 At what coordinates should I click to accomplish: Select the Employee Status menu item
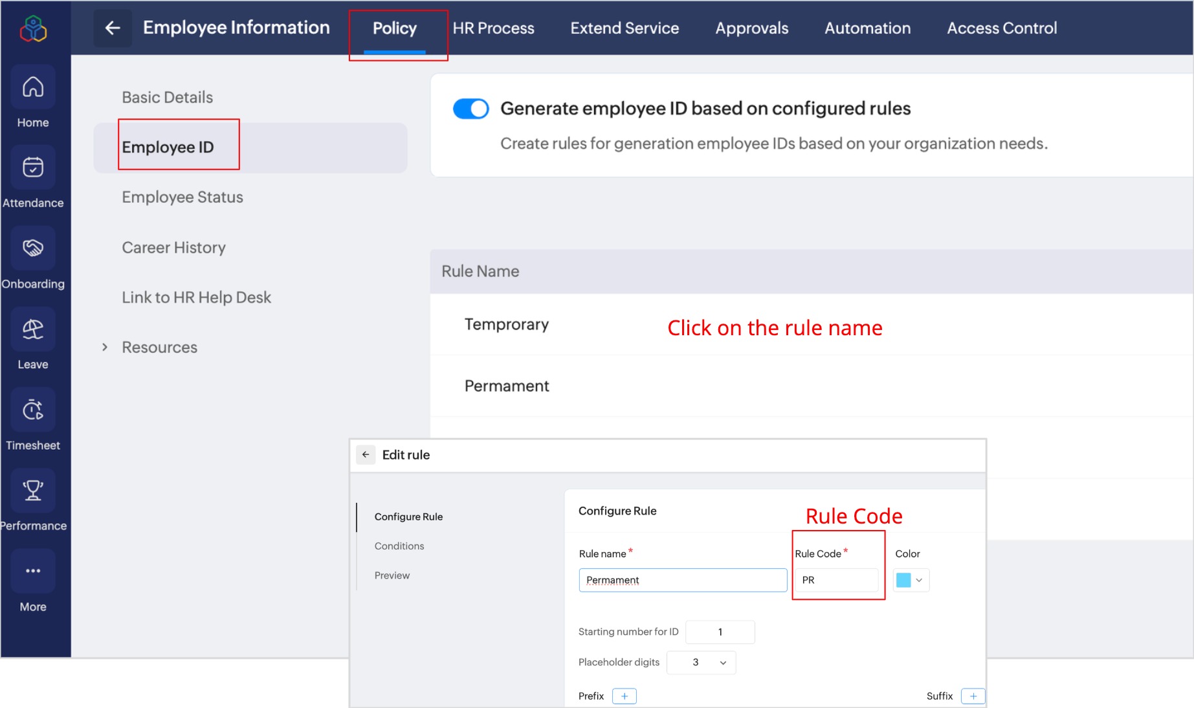click(182, 197)
